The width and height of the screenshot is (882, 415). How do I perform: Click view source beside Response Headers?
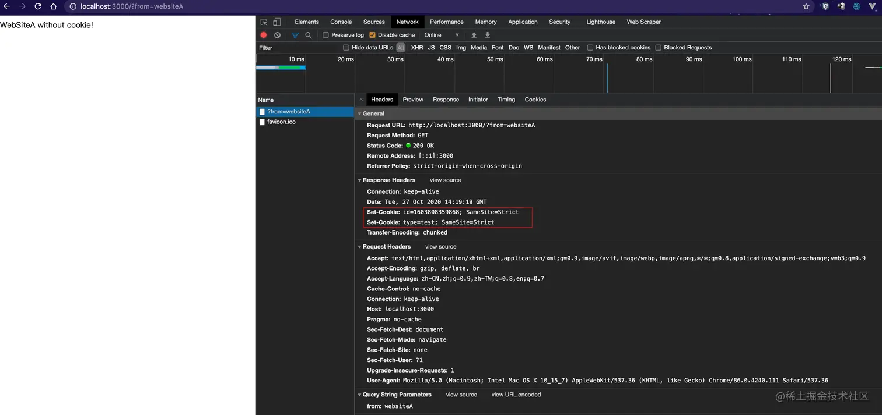tap(446, 180)
